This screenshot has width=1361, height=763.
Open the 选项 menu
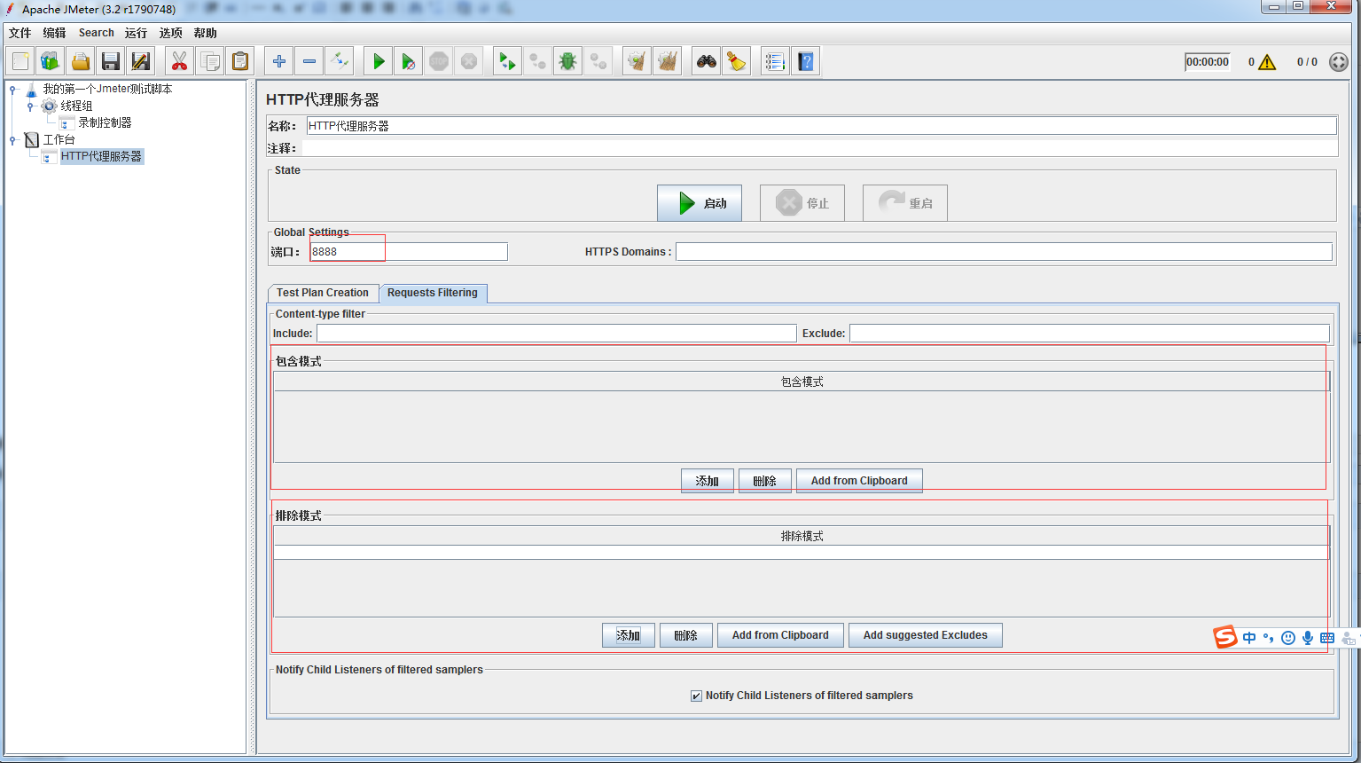tap(170, 33)
